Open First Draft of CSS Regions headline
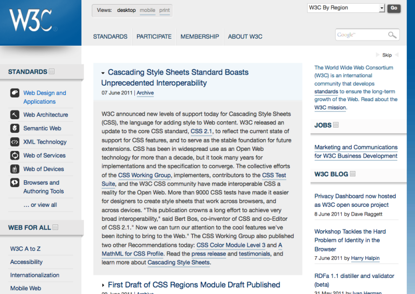This screenshot has height=294, width=415. pyautogui.click(x=193, y=285)
